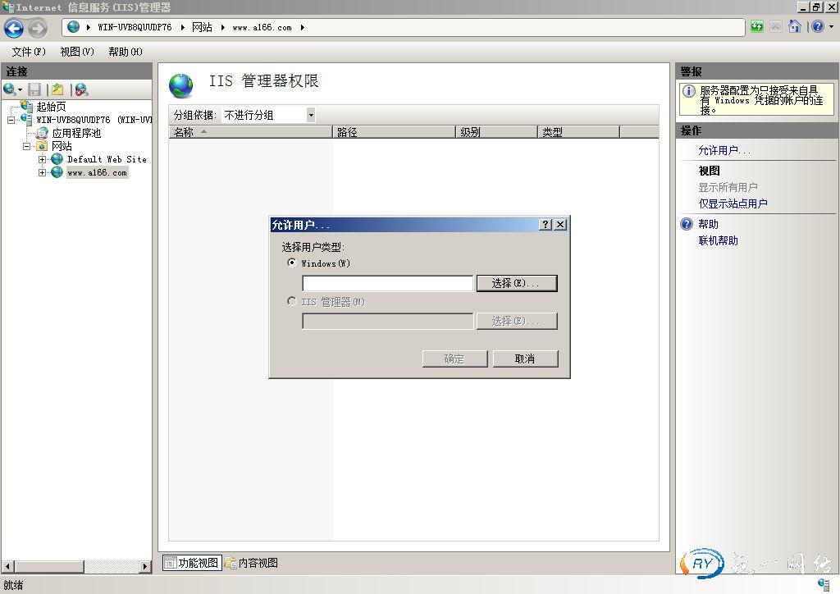Open the 分组依据 grouping dropdown
This screenshot has height=594, width=840.
click(311, 115)
